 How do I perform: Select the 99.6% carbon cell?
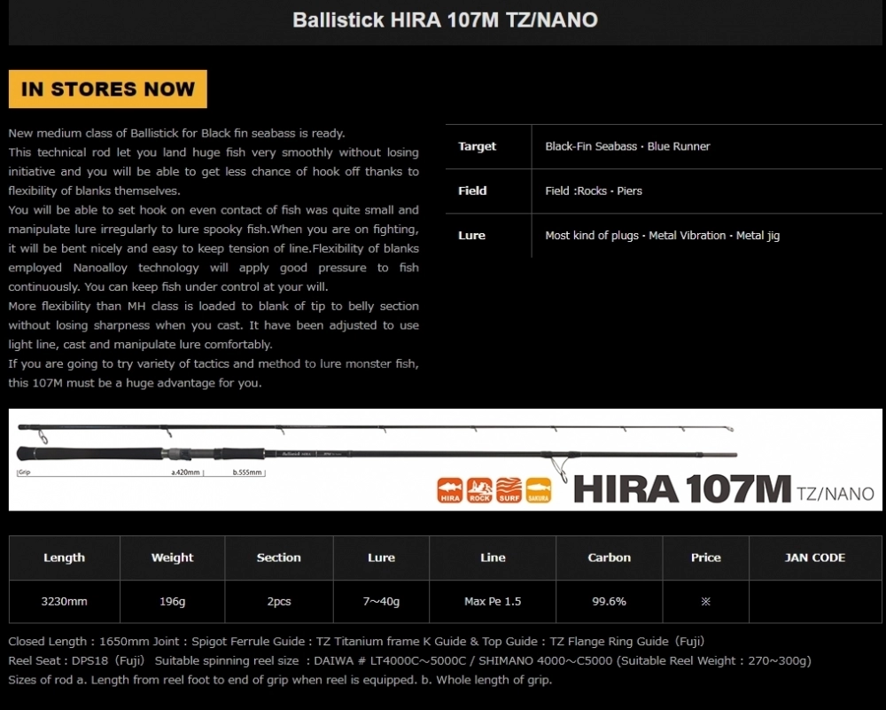(610, 602)
